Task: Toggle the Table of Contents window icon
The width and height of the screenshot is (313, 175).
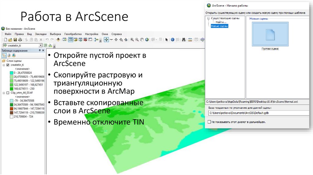Action: coord(71,40)
